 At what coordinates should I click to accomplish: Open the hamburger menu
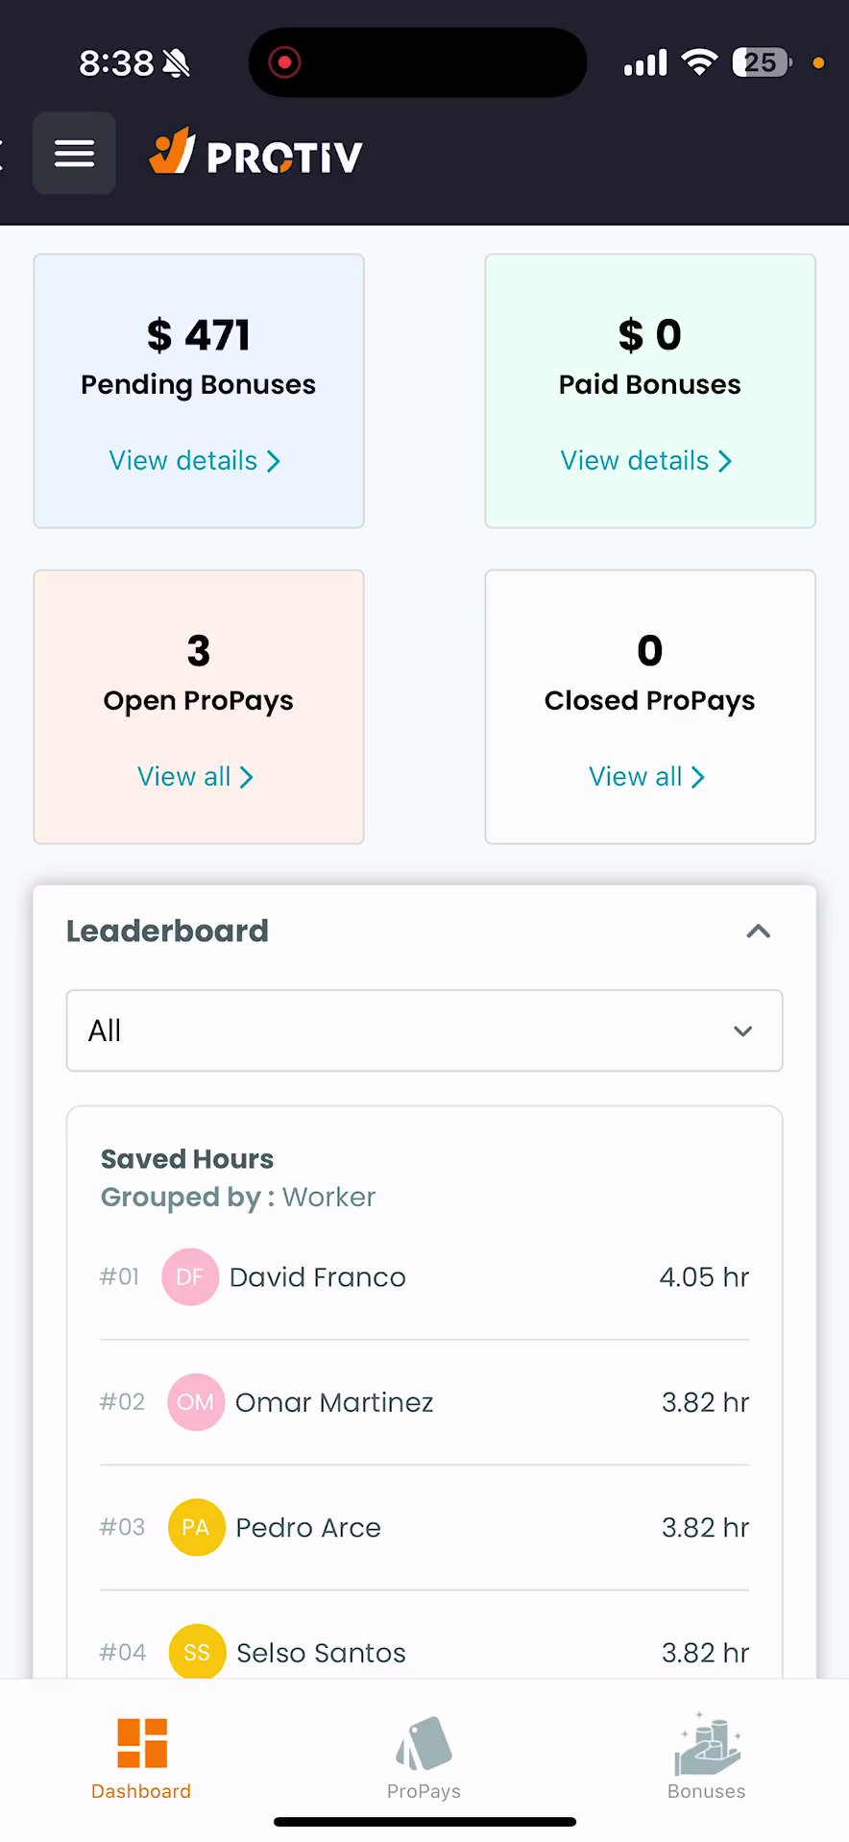click(x=74, y=154)
